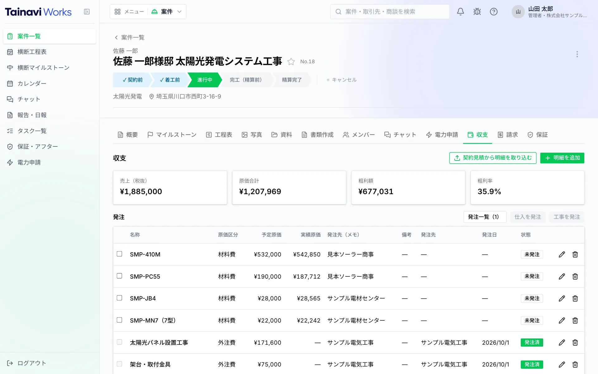Open 電力申請 in the sidebar
This screenshot has width=598, height=374.
(x=50, y=162)
